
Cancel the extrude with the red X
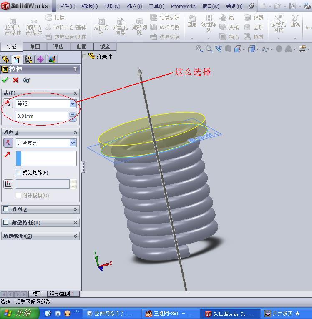click(15, 80)
